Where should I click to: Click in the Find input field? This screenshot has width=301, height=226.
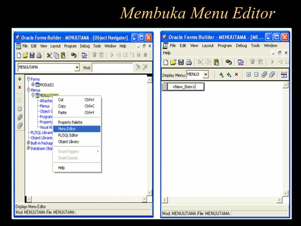point(113,67)
